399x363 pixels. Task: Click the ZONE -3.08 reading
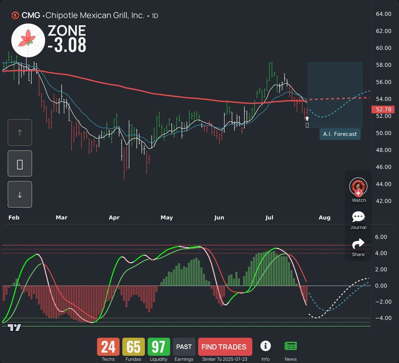67,38
